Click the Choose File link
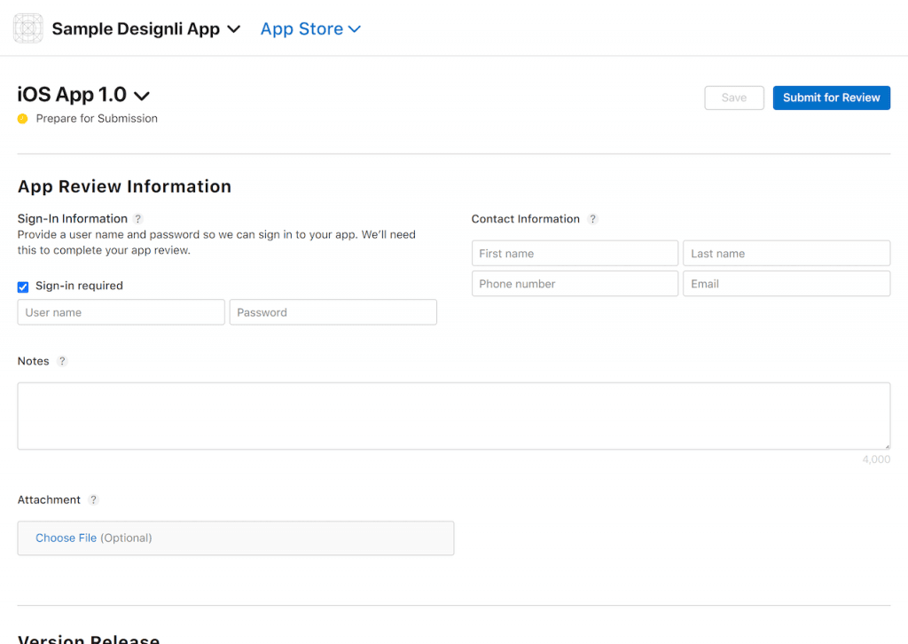This screenshot has width=908, height=644. click(x=66, y=538)
